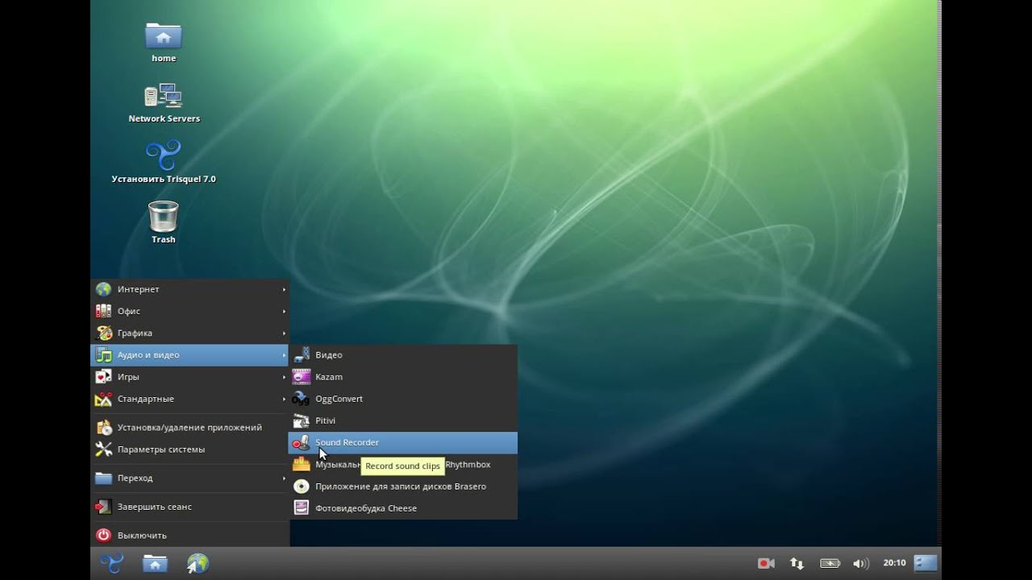
Task: Click the red recording indicator tray icon
Action: coord(766,563)
